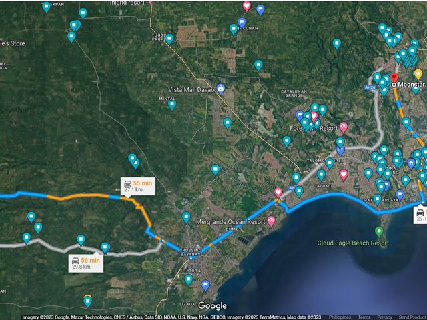
Task: Choose the alternate 56 min 29.8 km route
Action: point(86,263)
